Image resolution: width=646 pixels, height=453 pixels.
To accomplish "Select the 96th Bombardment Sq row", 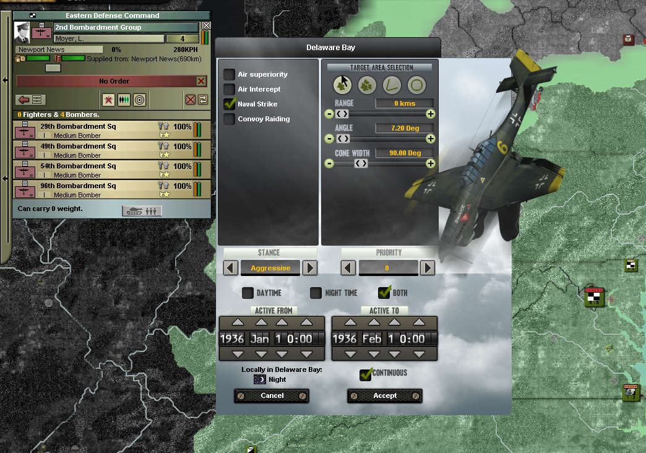I will tap(112, 189).
